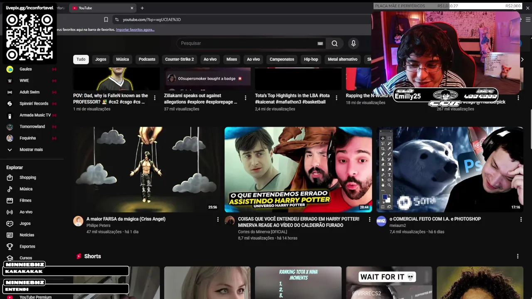Select the Podcasts filter chip
The image size is (532, 299).
point(147,59)
